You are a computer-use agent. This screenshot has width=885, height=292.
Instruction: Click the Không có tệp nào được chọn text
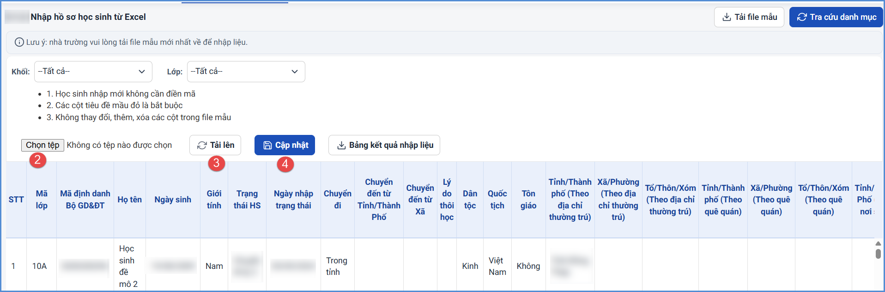(x=119, y=145)
